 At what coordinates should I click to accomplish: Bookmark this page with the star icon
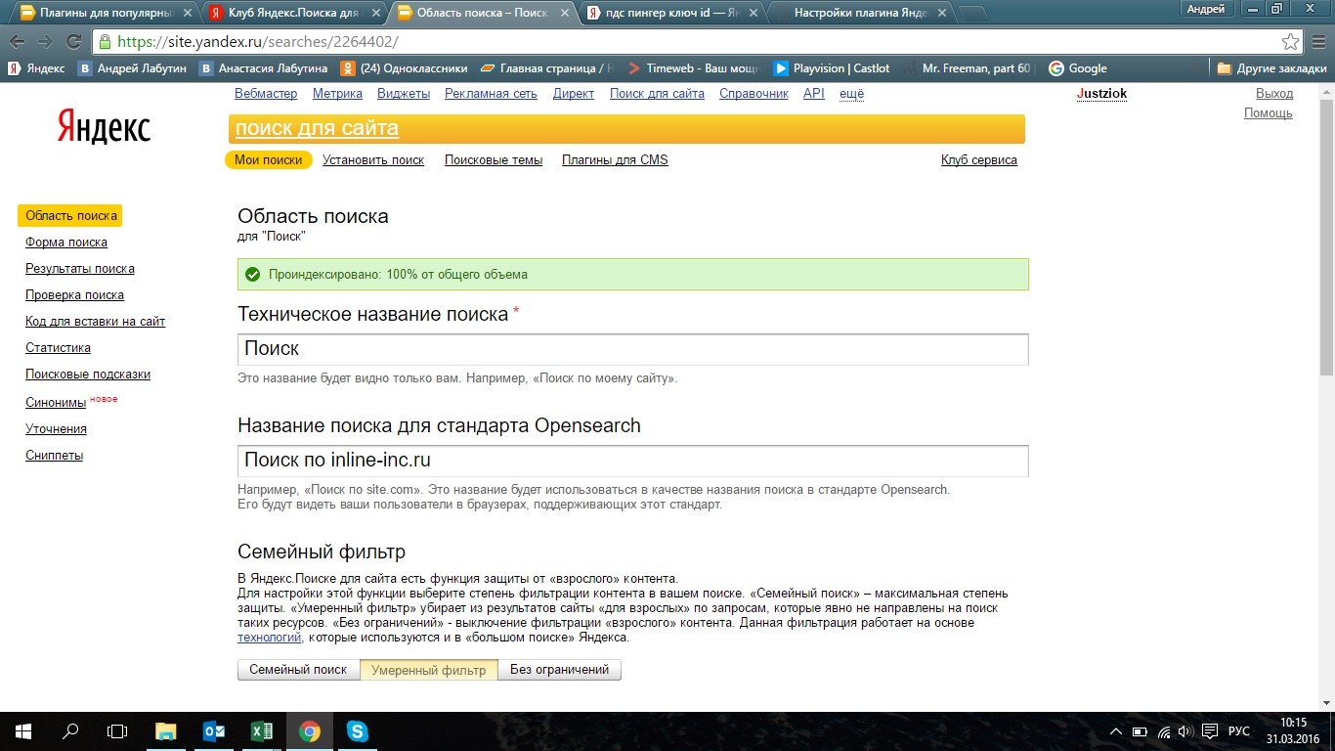pos(1291,42)
